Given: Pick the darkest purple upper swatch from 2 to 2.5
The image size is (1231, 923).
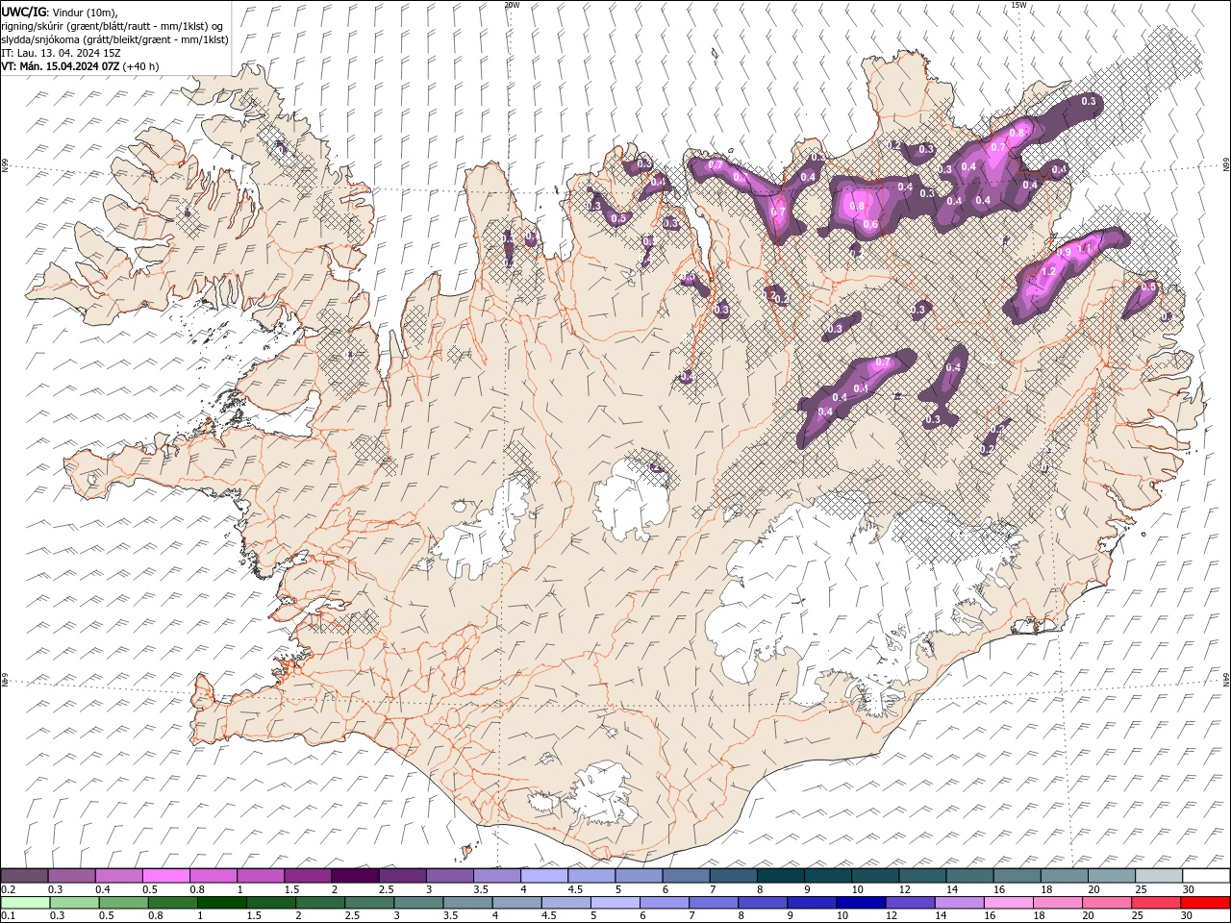Looking at the screenshot, I should [355, 876].
